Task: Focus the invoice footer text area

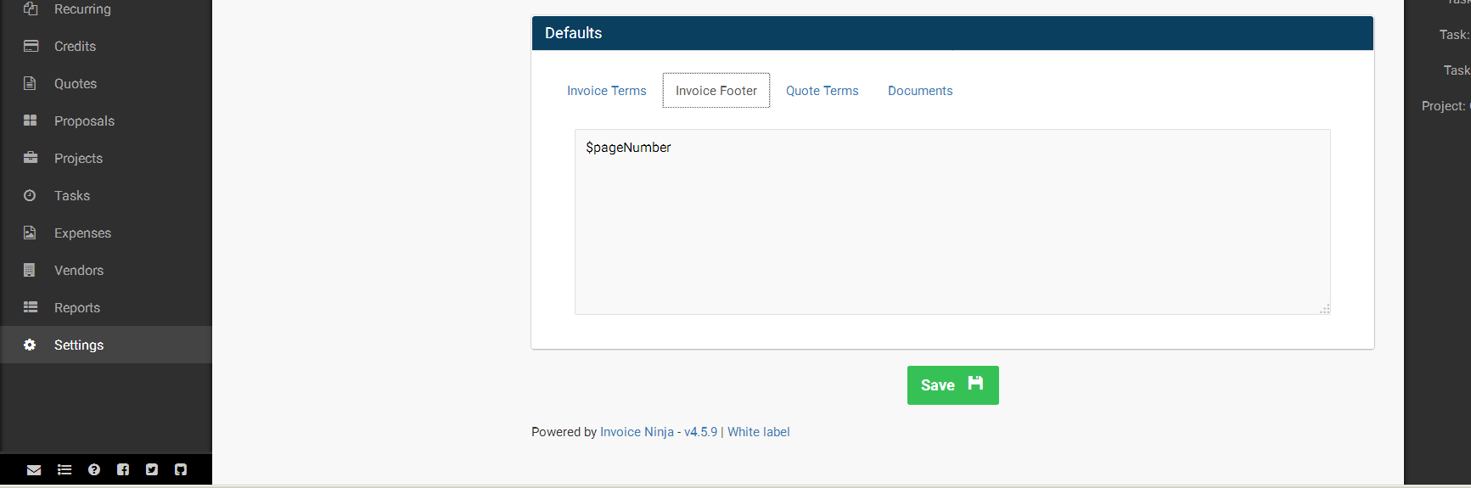Action: pos(952,222)
